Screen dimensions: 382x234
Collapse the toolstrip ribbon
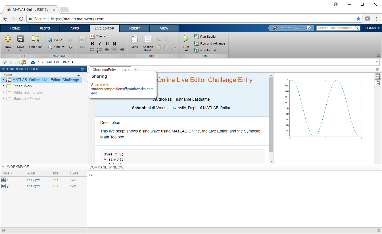[x=378, y=56]
